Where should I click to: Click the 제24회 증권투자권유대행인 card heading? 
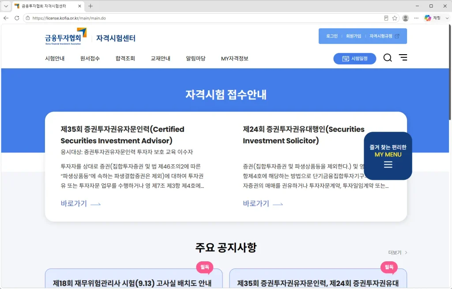304,135
